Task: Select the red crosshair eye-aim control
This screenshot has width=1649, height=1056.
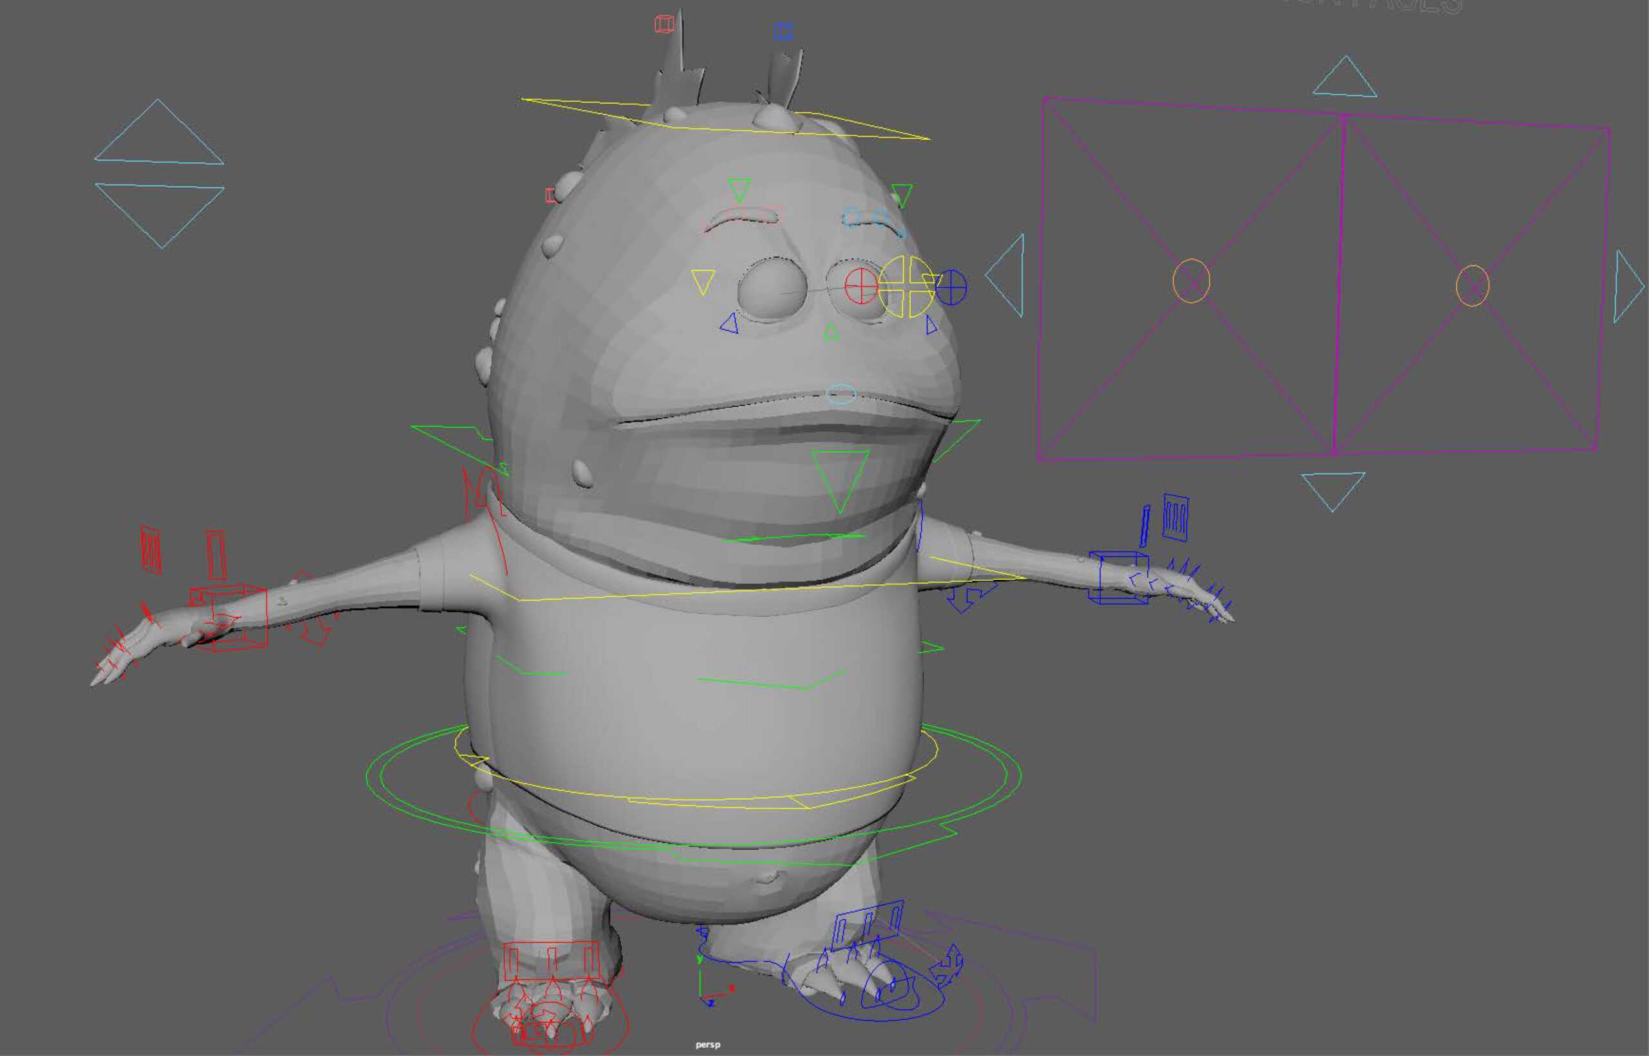Action: [x=861, y=285]
